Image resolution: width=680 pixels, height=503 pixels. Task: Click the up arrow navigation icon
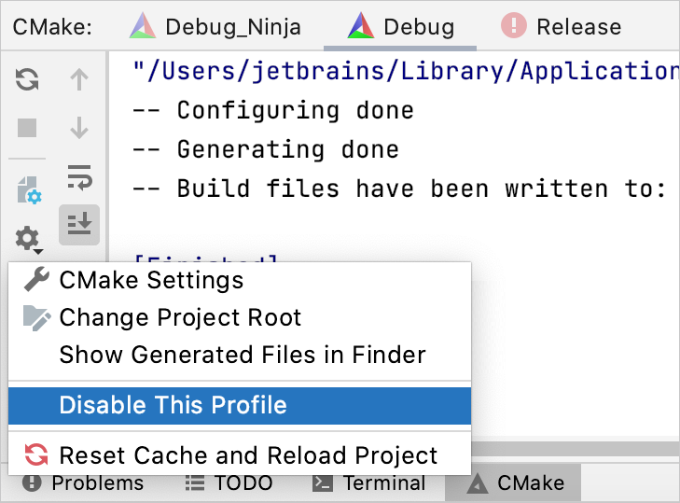coord(79,80)
